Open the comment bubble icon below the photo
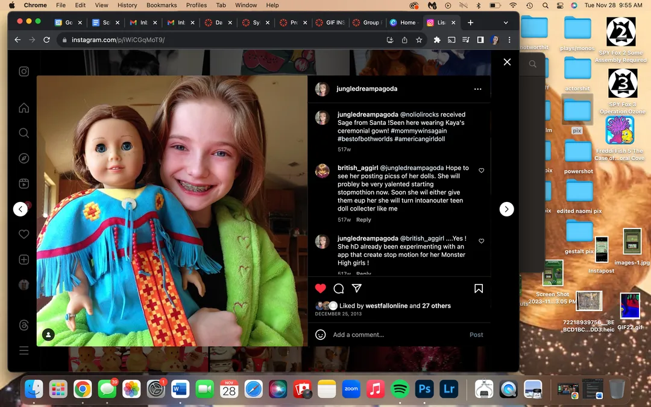Image resolution: width=651 pixels, height=407 pixels. point(338,288)
